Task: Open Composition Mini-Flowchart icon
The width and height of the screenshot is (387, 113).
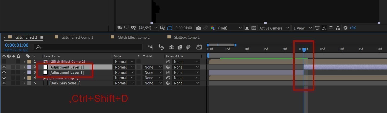Action: [x=150, y=47]
